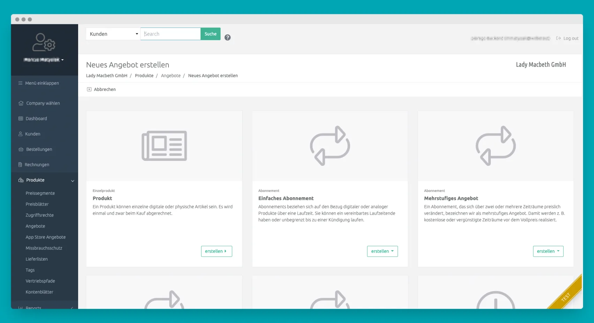Image resolution: width=594 pixels, height=323 pixels.
Task: Open Zugriffsrechte
Action: [40, 215]
